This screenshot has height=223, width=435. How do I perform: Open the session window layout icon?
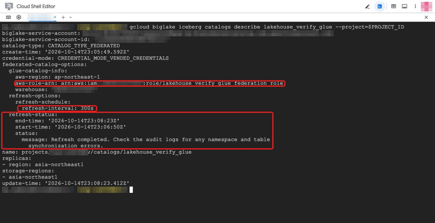click(x=405, y=6)
